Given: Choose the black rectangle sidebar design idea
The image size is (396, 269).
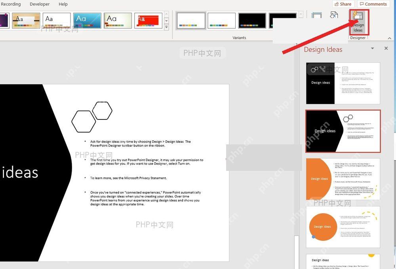Looking at the screenshot, I should coord(343,83).
